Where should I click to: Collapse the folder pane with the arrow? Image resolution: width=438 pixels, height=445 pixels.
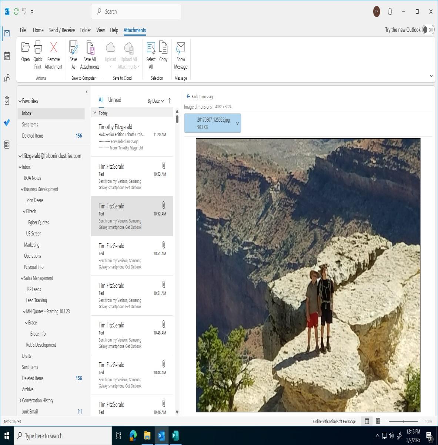click(x=87, y=92)
